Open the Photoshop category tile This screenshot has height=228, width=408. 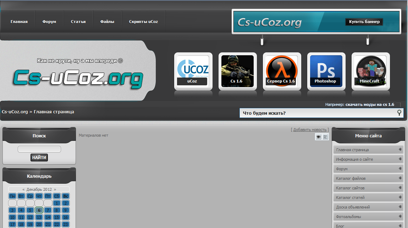pyautogui.click(x=326, y=71)
